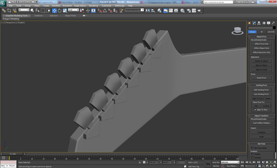Toggle Keyboard Shortcut Override
This screenshot has width=277, height=168.
pos(93,10)
